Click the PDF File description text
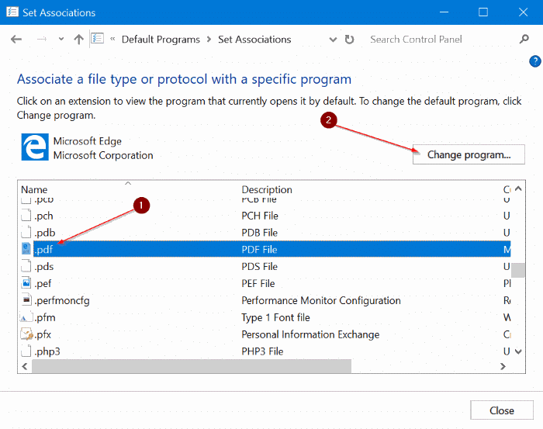543x429 pixels. point(259,250)
